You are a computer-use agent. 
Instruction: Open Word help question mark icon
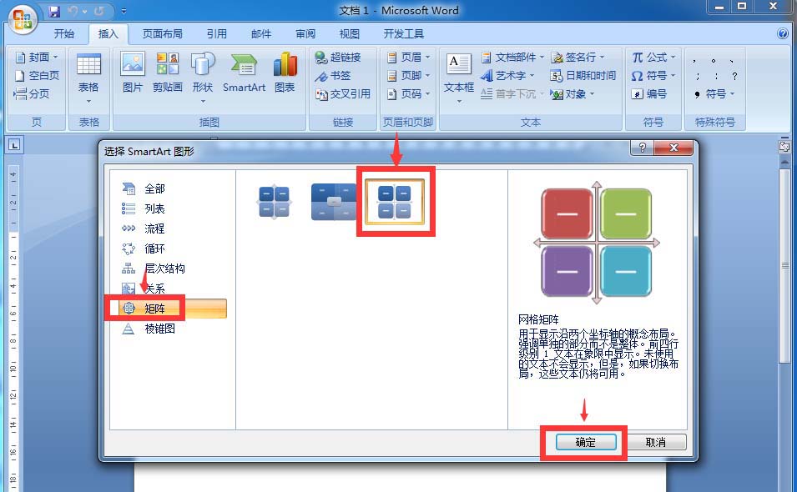783,33
